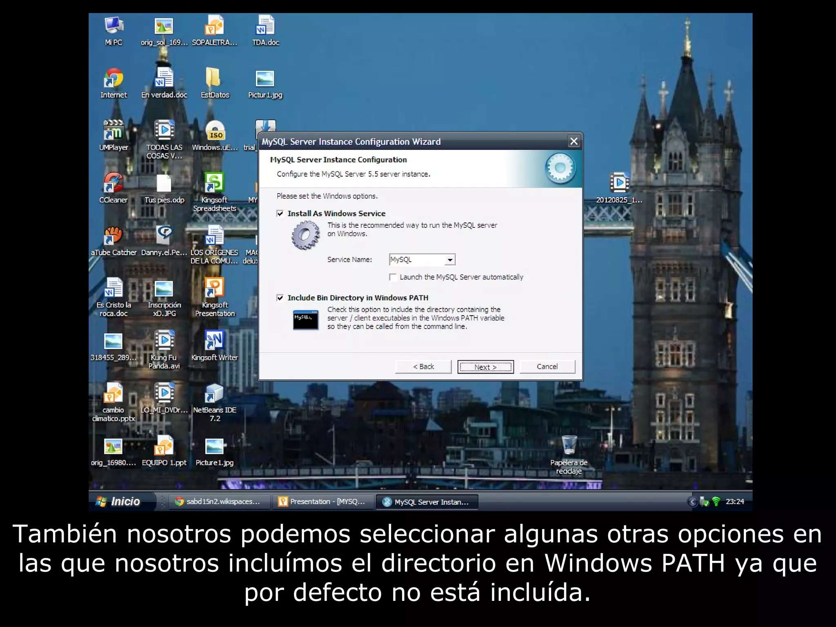The image size is (836, 627).
Task: Select the TDA.doc file icon
Action: (x=265, y=31)
